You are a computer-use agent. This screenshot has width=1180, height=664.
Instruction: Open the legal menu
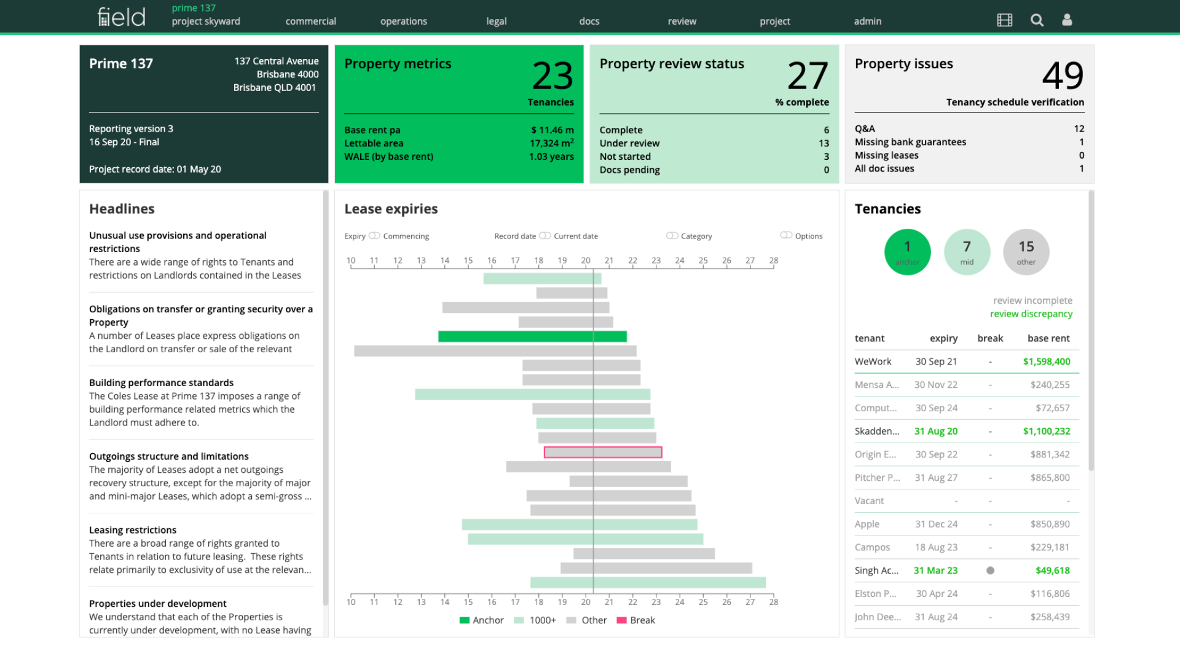pyautogui.click(x=497, y=21)
